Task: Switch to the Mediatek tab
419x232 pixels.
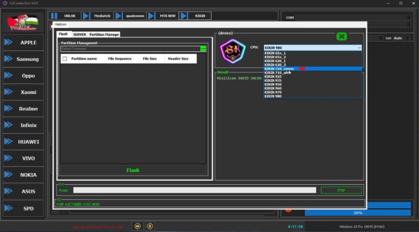Action: point(102,16)
